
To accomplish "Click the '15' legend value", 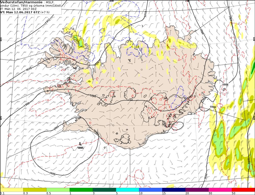I will coord(164,193).
